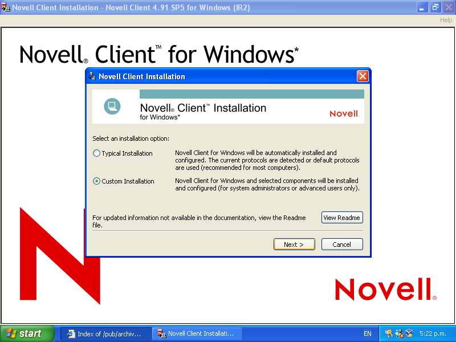456x342 pixels.
Task: Open the View Readme button
Action: 342,218
